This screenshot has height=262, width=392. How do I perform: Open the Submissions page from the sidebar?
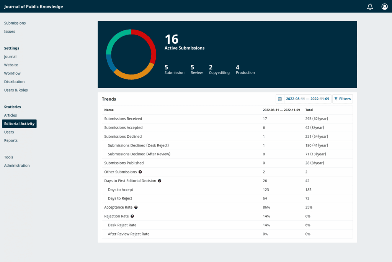(15, 23)
